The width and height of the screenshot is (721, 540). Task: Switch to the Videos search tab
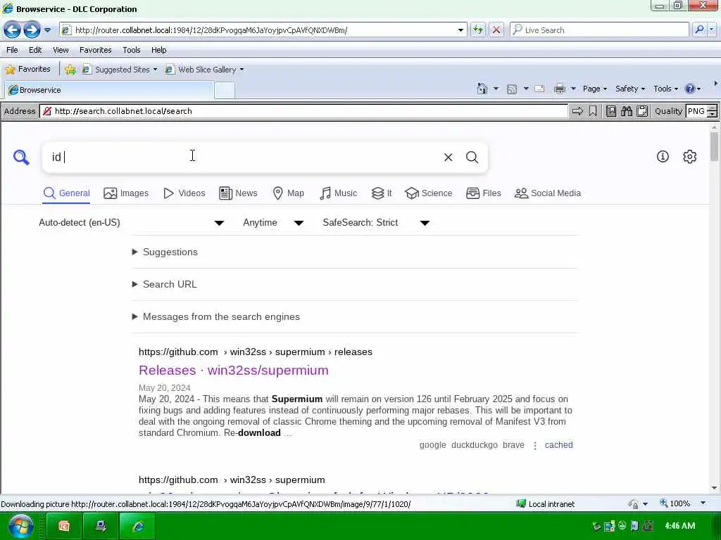point(184,193)
